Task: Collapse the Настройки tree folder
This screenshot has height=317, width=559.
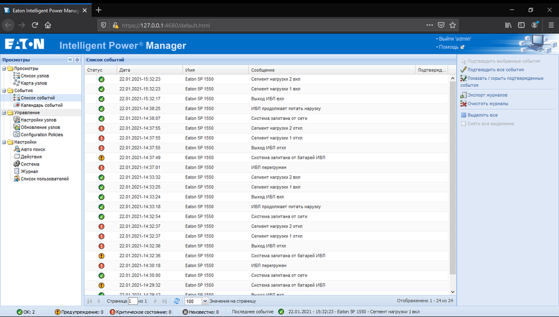Action: [x=4, y=142]
